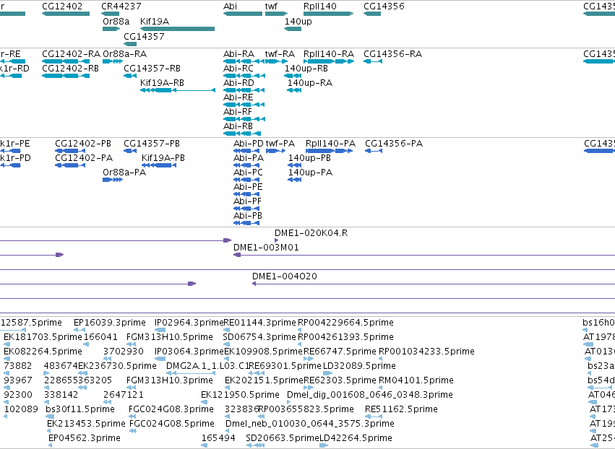Select protein Abi-PB

246,223
